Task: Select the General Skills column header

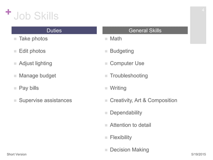Action: click(x=145, y=30)
